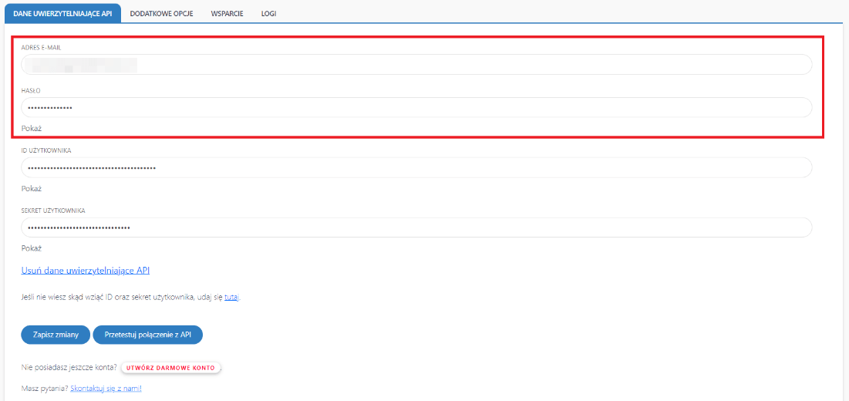
Task: Toggle Pokaż under Sekret użytkownika
Action: [32, 248]
